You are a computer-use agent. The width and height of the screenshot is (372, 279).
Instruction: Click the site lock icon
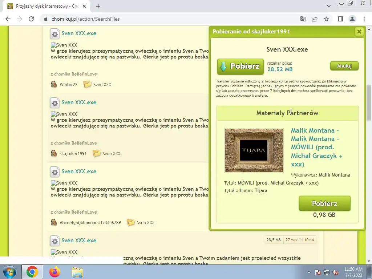[46, 19]
